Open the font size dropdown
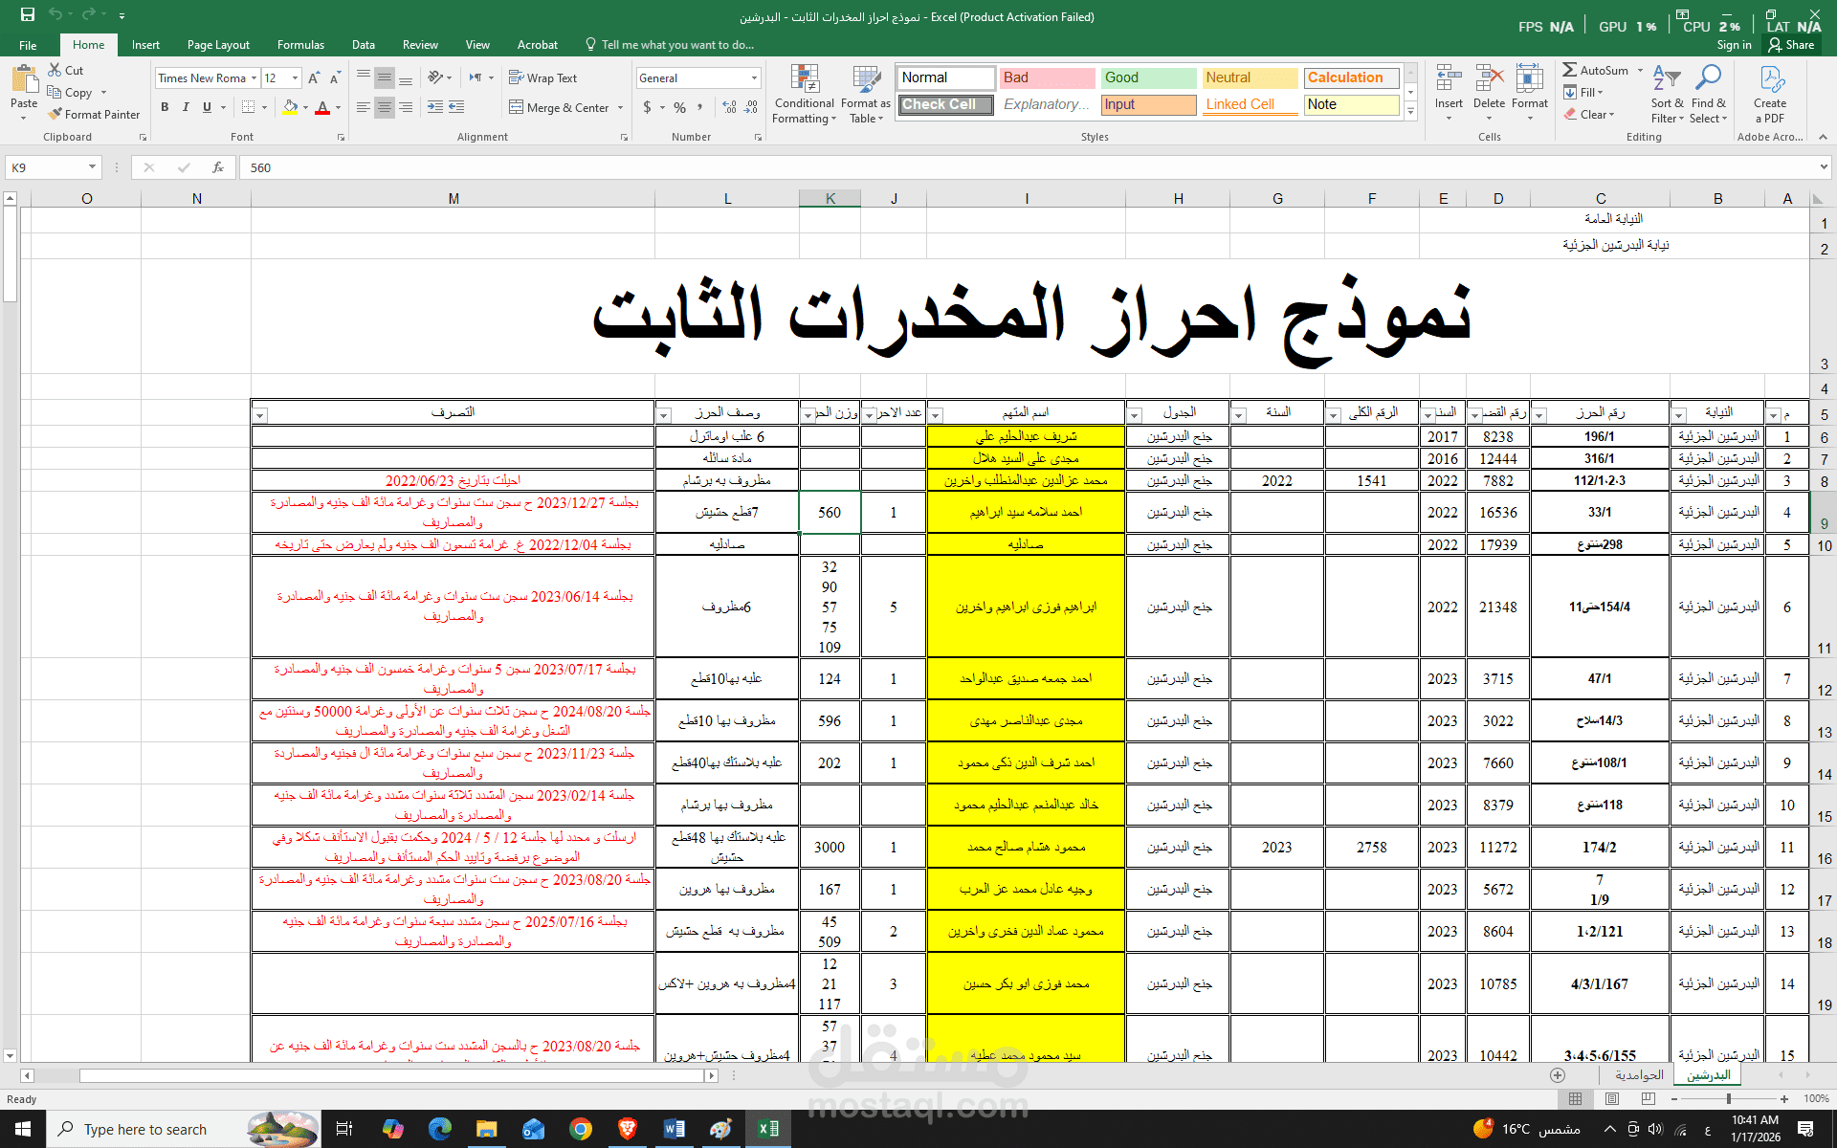The image size is (1837, 1148). point(295,78)
